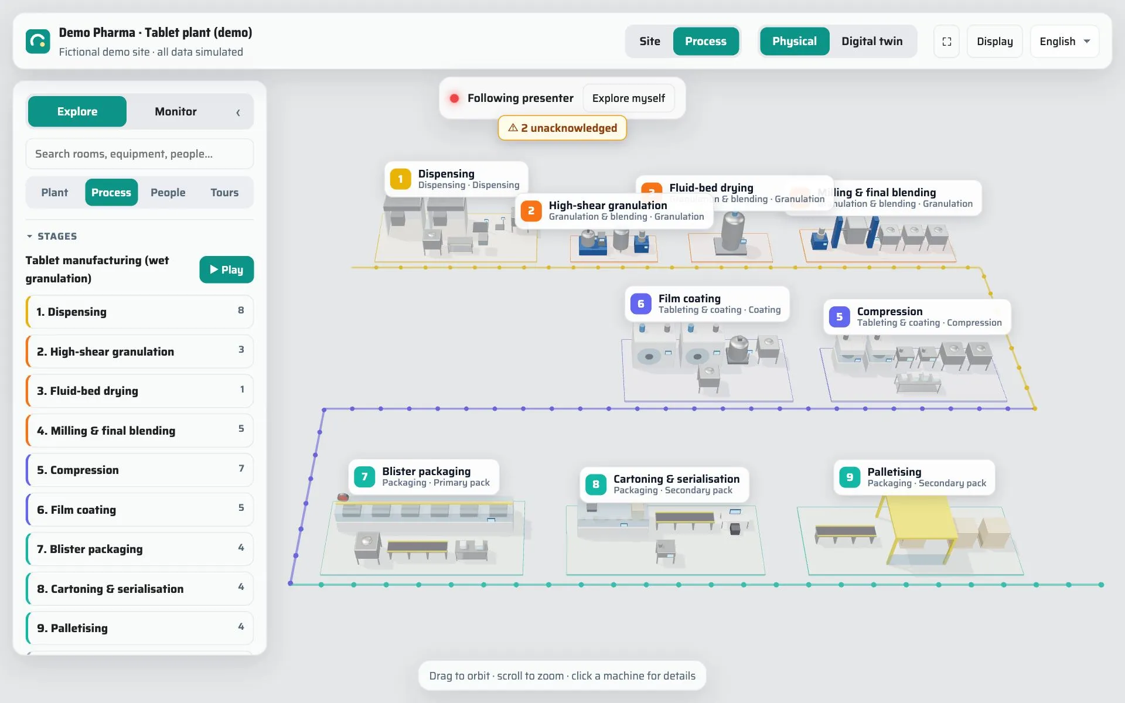The height and width of the screenshot is (703, 1125).
Task: Collapse the sidebar with the chevron
Action: (x=238, y=112)
